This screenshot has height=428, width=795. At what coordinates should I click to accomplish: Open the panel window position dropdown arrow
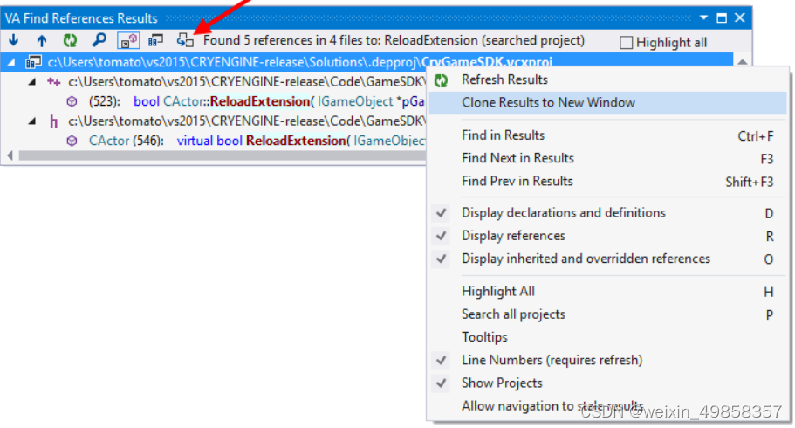703,17
